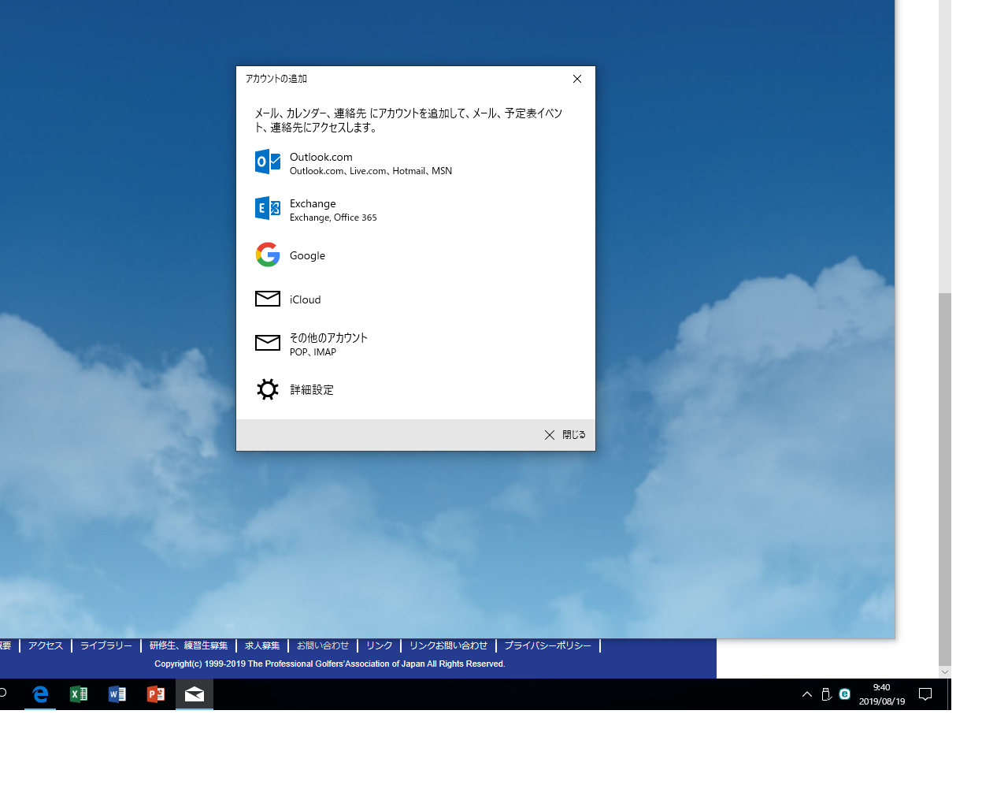Click the USB device tray icon
This screenshot has height=807, width=1008.
[826, 694]
